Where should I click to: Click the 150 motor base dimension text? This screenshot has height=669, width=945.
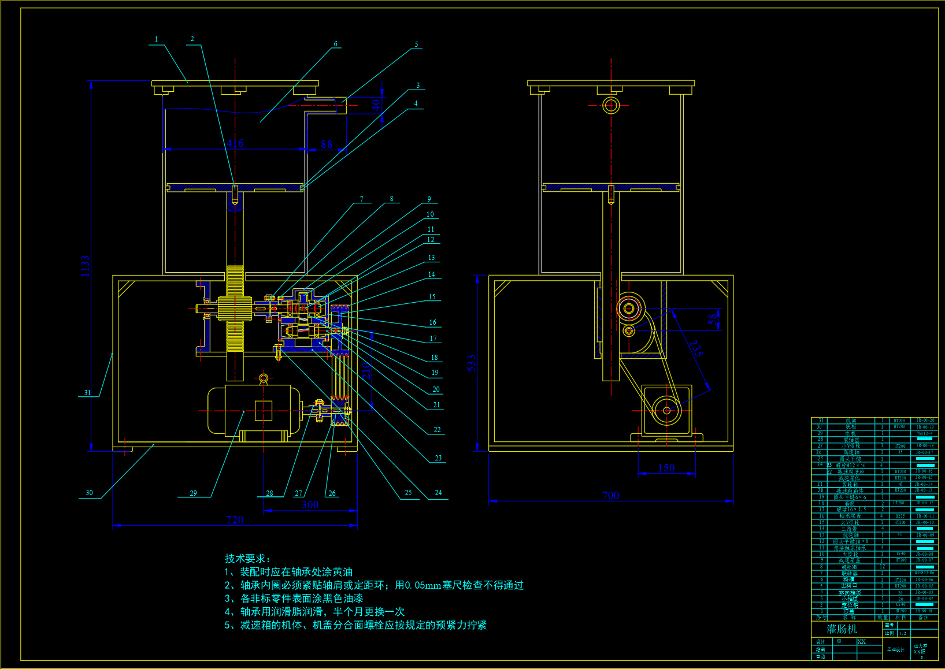pos(666,468)
